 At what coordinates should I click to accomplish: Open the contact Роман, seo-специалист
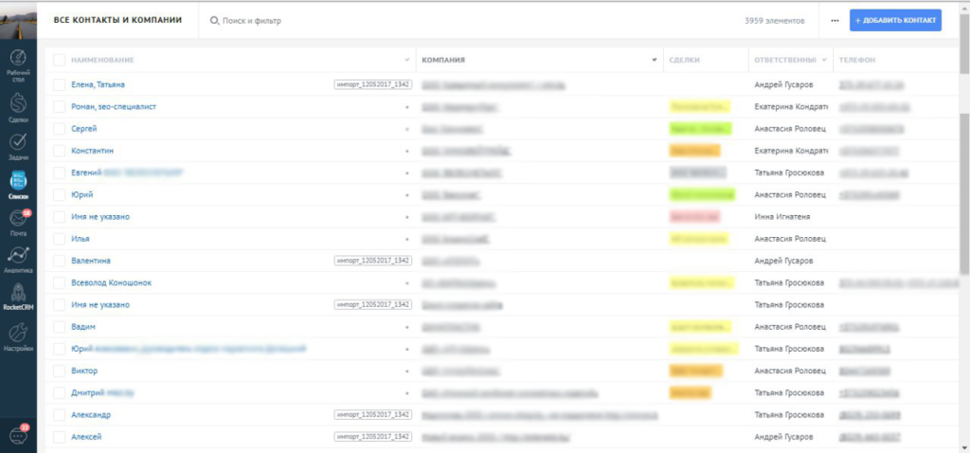click(x=114, y=107)
